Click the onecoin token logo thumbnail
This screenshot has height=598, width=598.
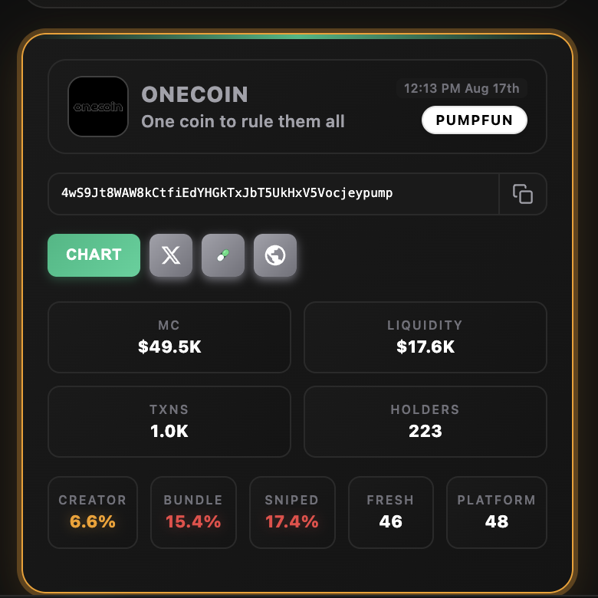[x=98, y=107]
